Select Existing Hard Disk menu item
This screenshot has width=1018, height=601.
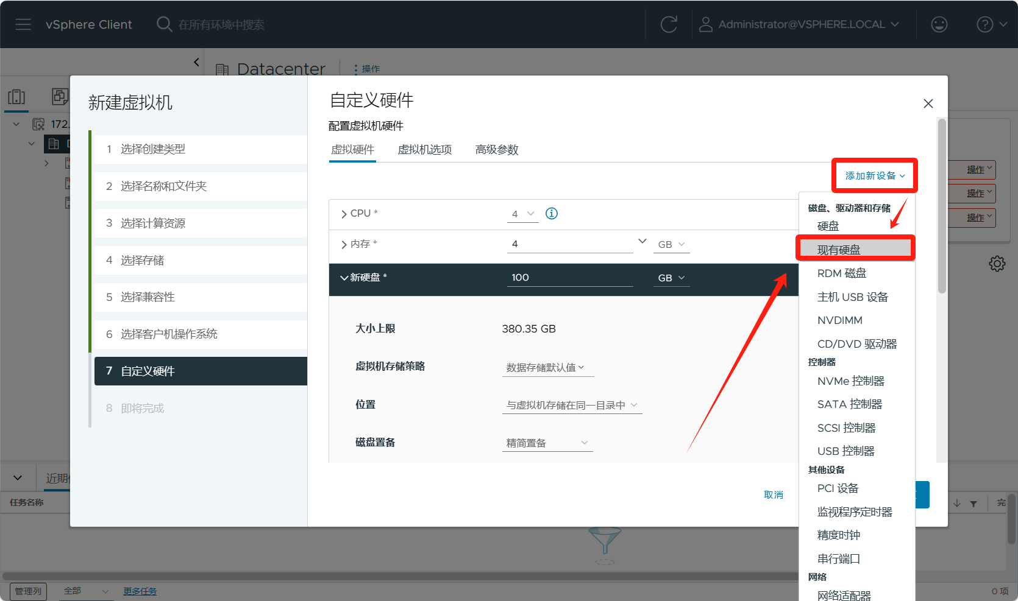(839, 250)
